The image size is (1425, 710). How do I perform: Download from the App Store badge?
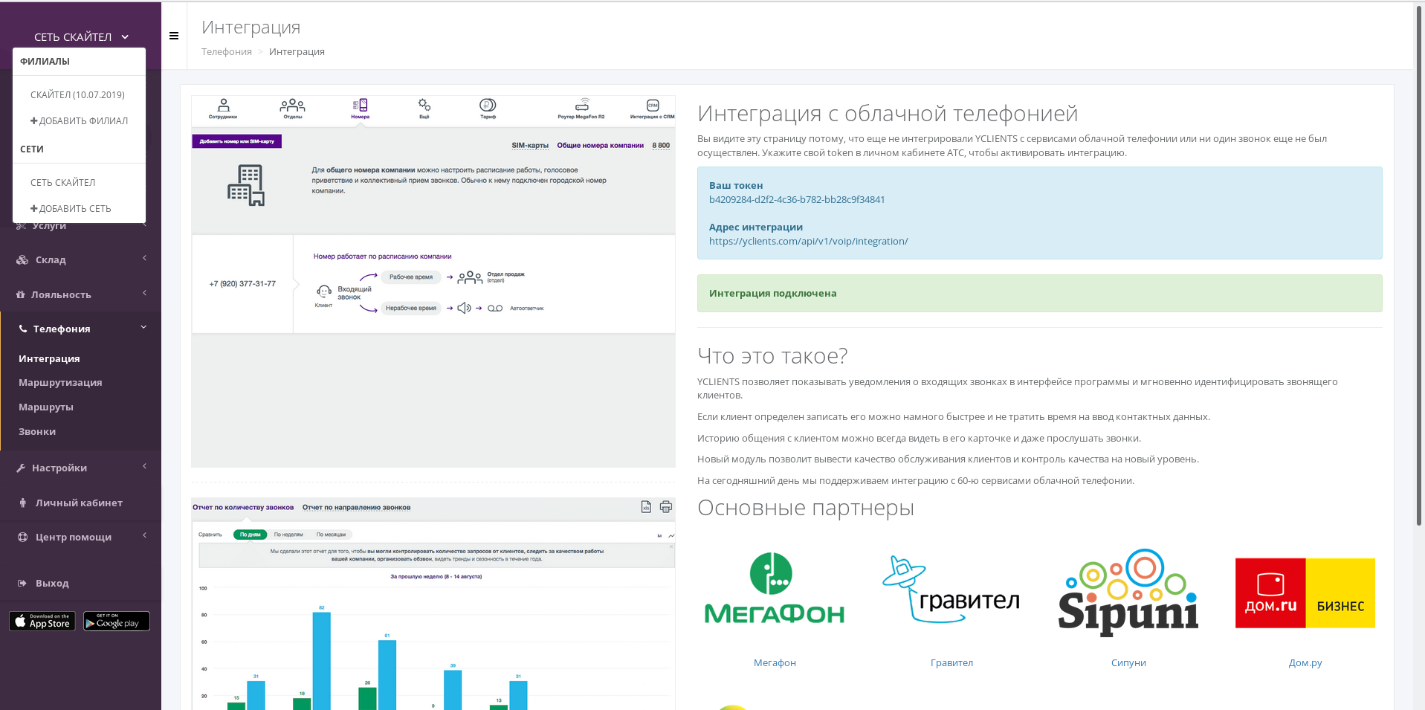coord(42,621)
